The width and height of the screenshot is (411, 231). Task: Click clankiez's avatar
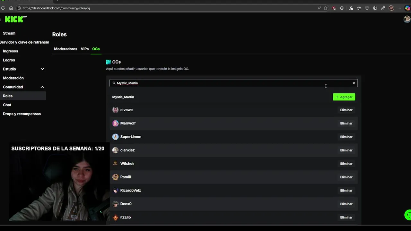(115, 150)
